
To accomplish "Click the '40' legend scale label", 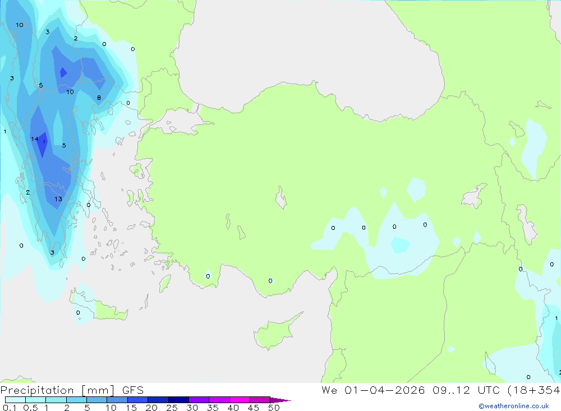I will coord(233,408).
